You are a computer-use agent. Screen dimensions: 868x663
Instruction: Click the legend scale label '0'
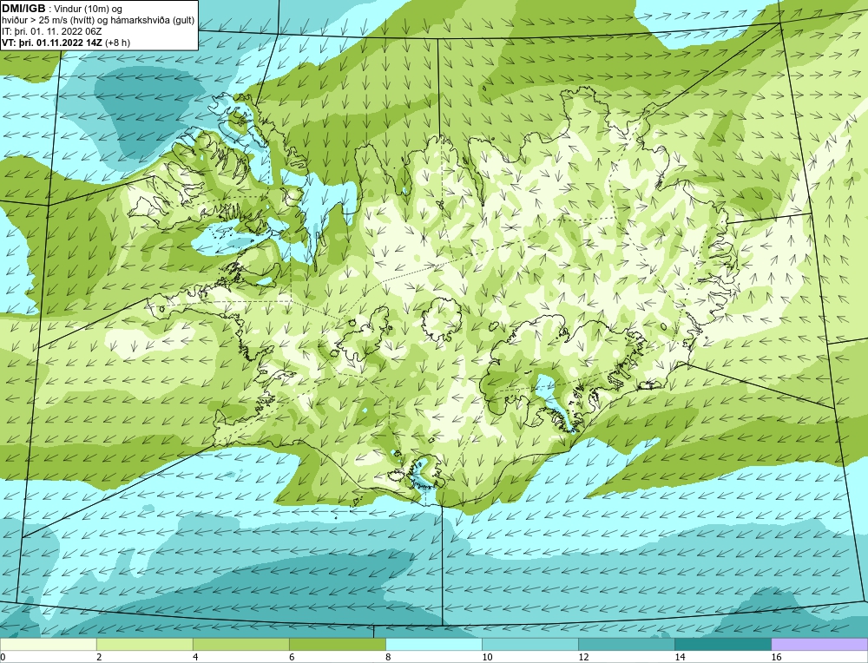3,657
